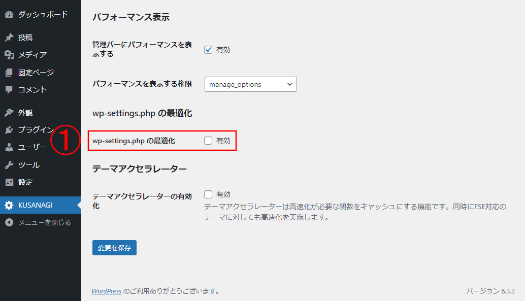Click the Appearance paintbrush icon
Viewport: 525px width, 301px height.
[x=9, y=113]
